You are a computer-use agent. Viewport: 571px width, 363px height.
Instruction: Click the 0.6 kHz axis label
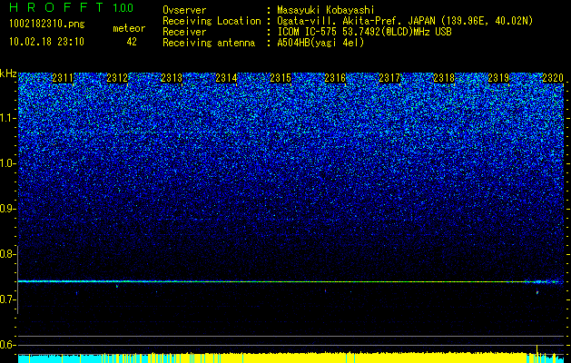point(8,345)
